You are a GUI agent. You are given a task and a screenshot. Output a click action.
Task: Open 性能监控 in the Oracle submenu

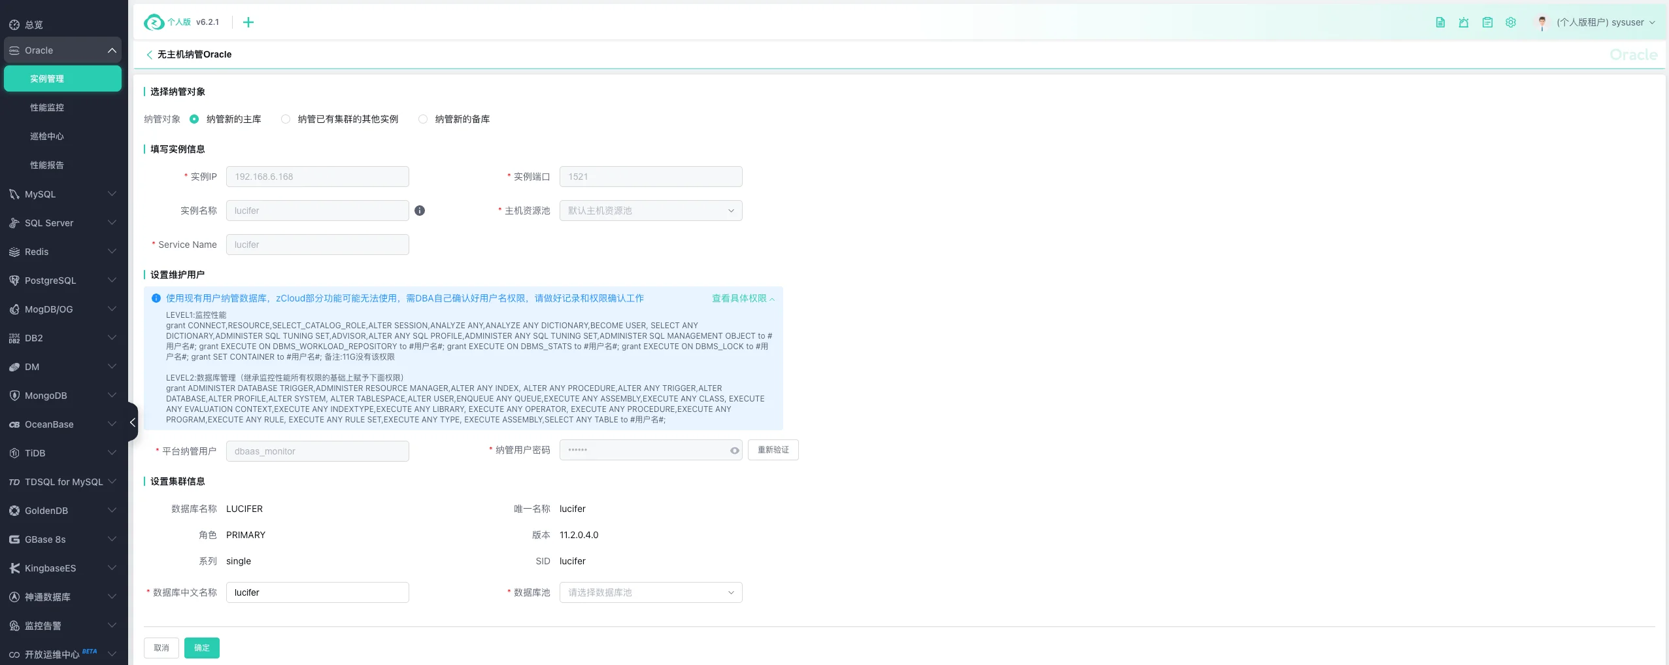pos(47,107)
